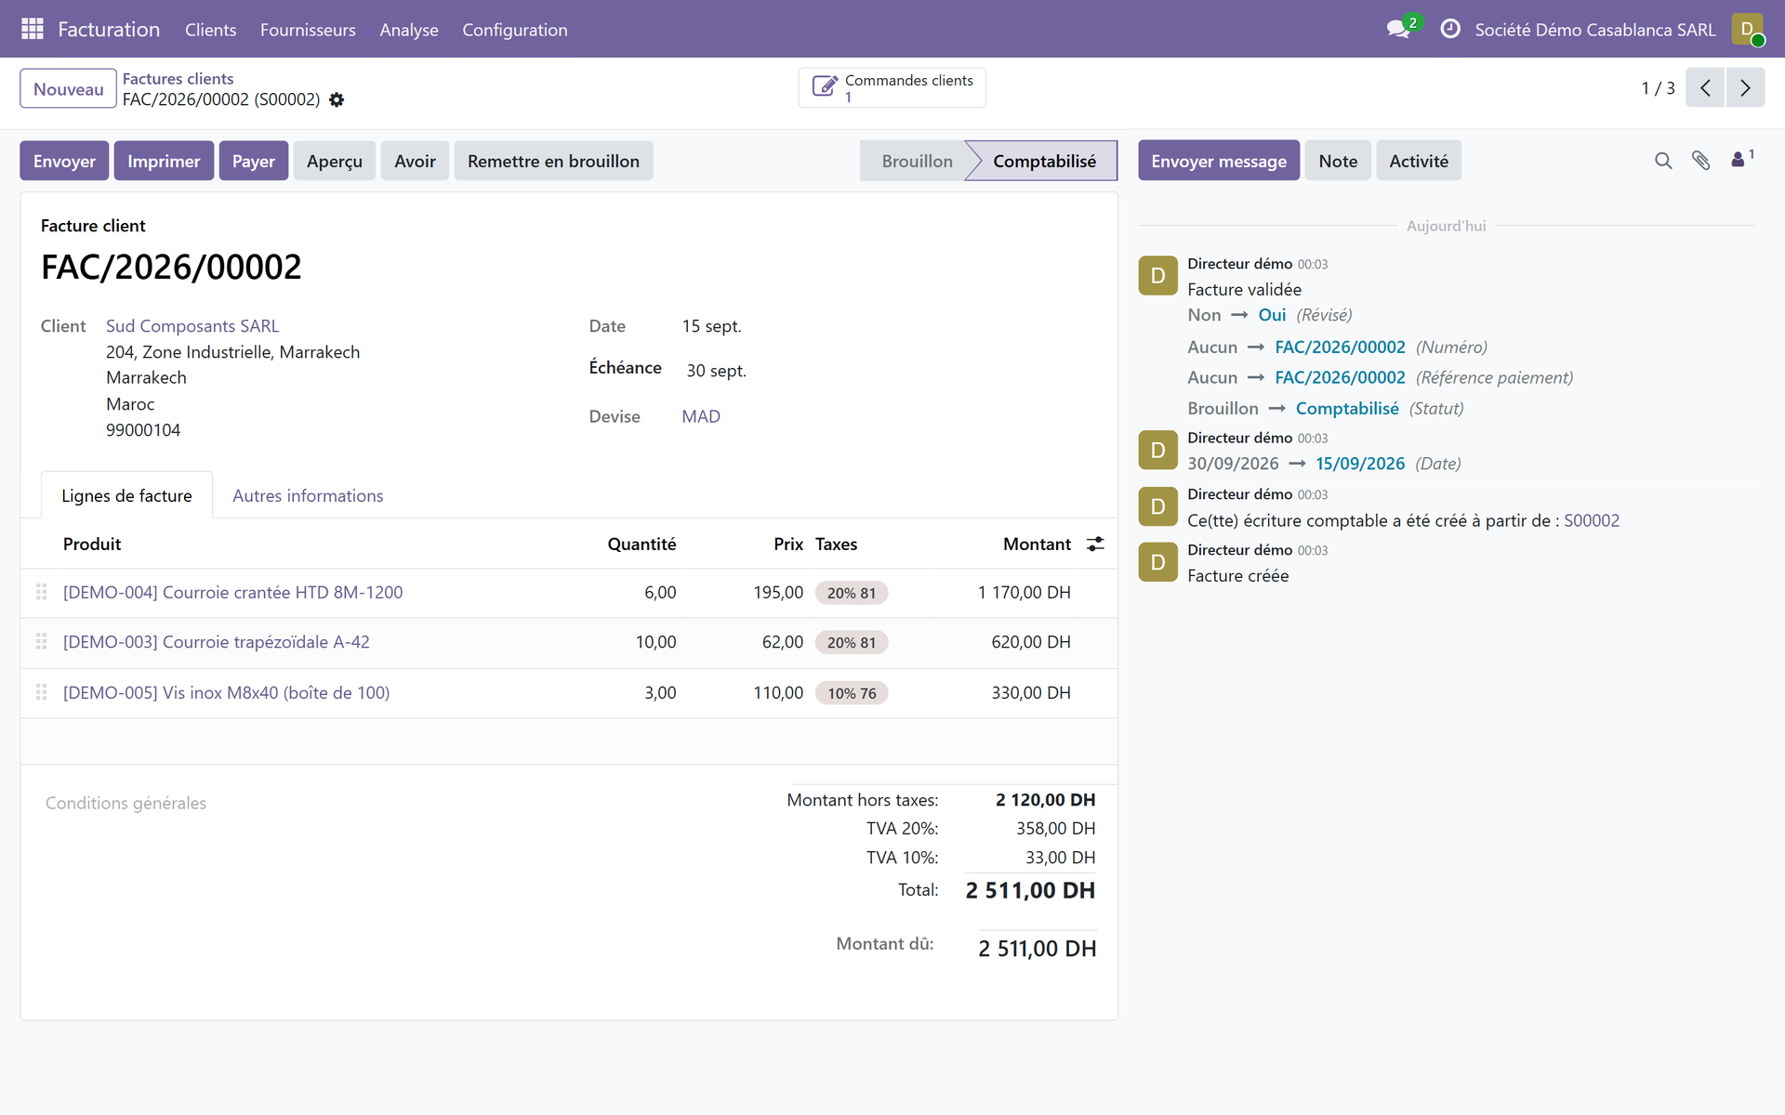Viewport: 1785px width, 1115px height.
Task: Open the user avatar menu
Action: [x=1748, y=29]
